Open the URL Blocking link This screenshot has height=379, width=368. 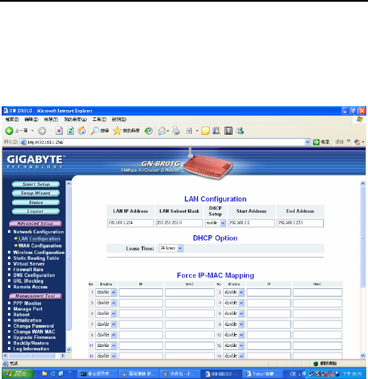28,281
